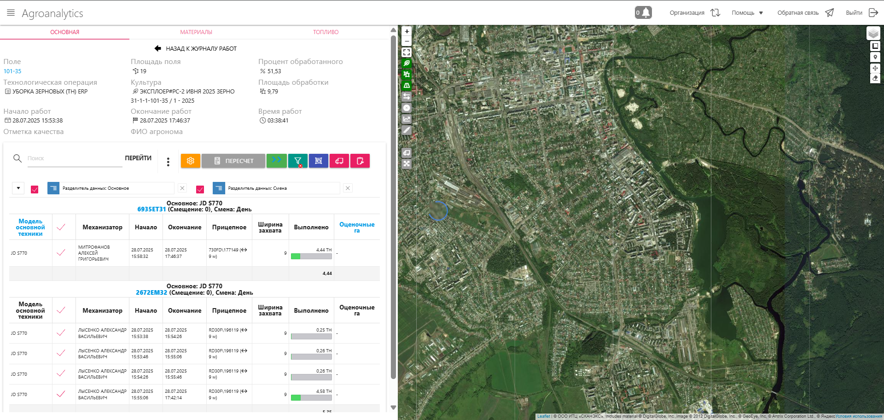Expand the Помощь dropdown menu

tap(747, 13)
